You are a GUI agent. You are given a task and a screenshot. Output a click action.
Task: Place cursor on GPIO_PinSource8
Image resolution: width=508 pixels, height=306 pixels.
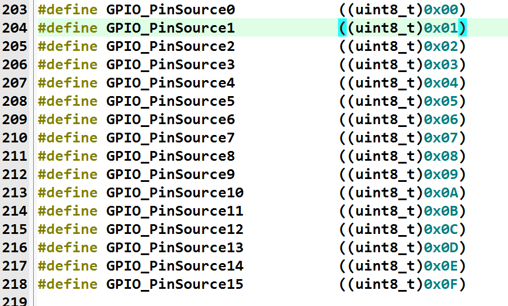tap(170, 156)
